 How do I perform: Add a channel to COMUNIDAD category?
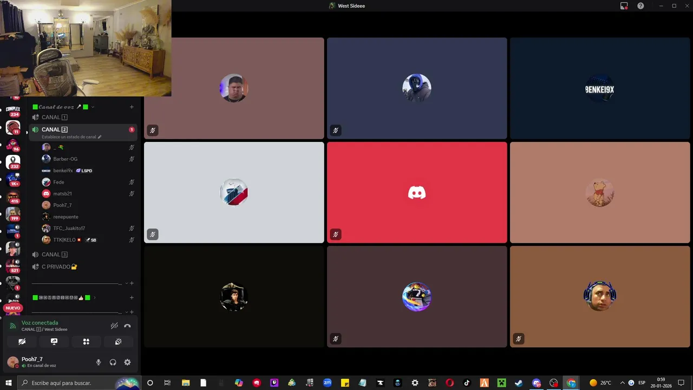click(x=132, y=297)
